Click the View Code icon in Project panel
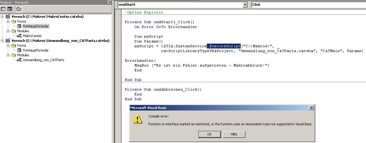This screenshot has width=366, height=143. [3, 9]
